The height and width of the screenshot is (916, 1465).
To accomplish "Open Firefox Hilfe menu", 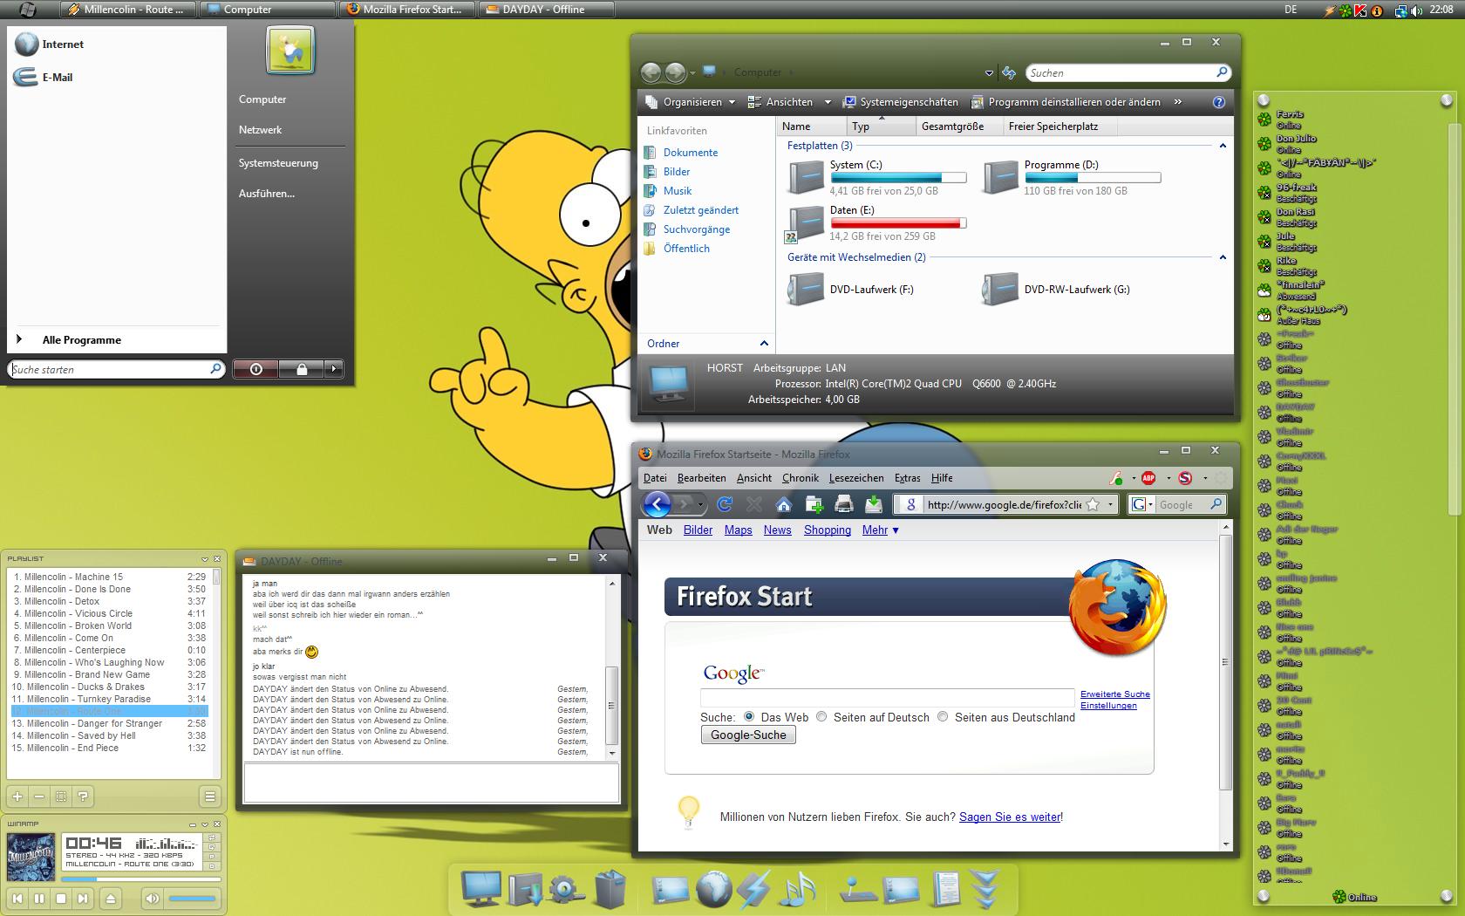I will point(942,478).
